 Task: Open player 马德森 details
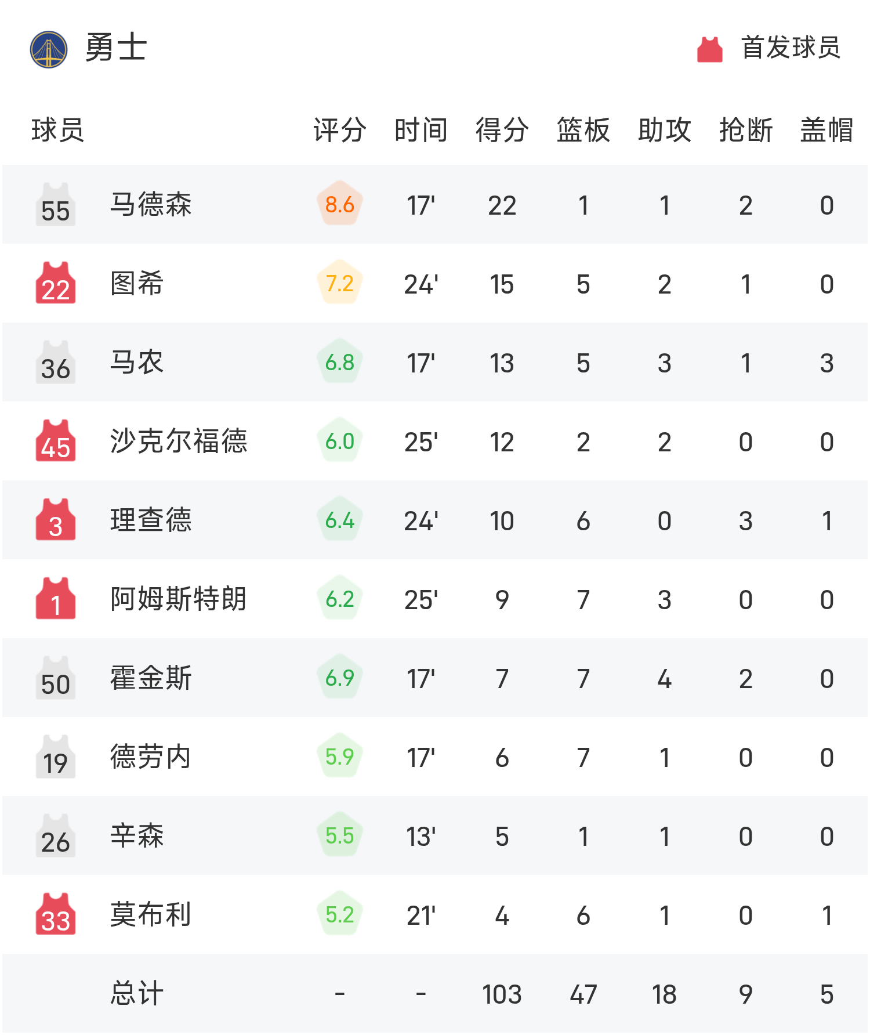[x=151, y=204]
